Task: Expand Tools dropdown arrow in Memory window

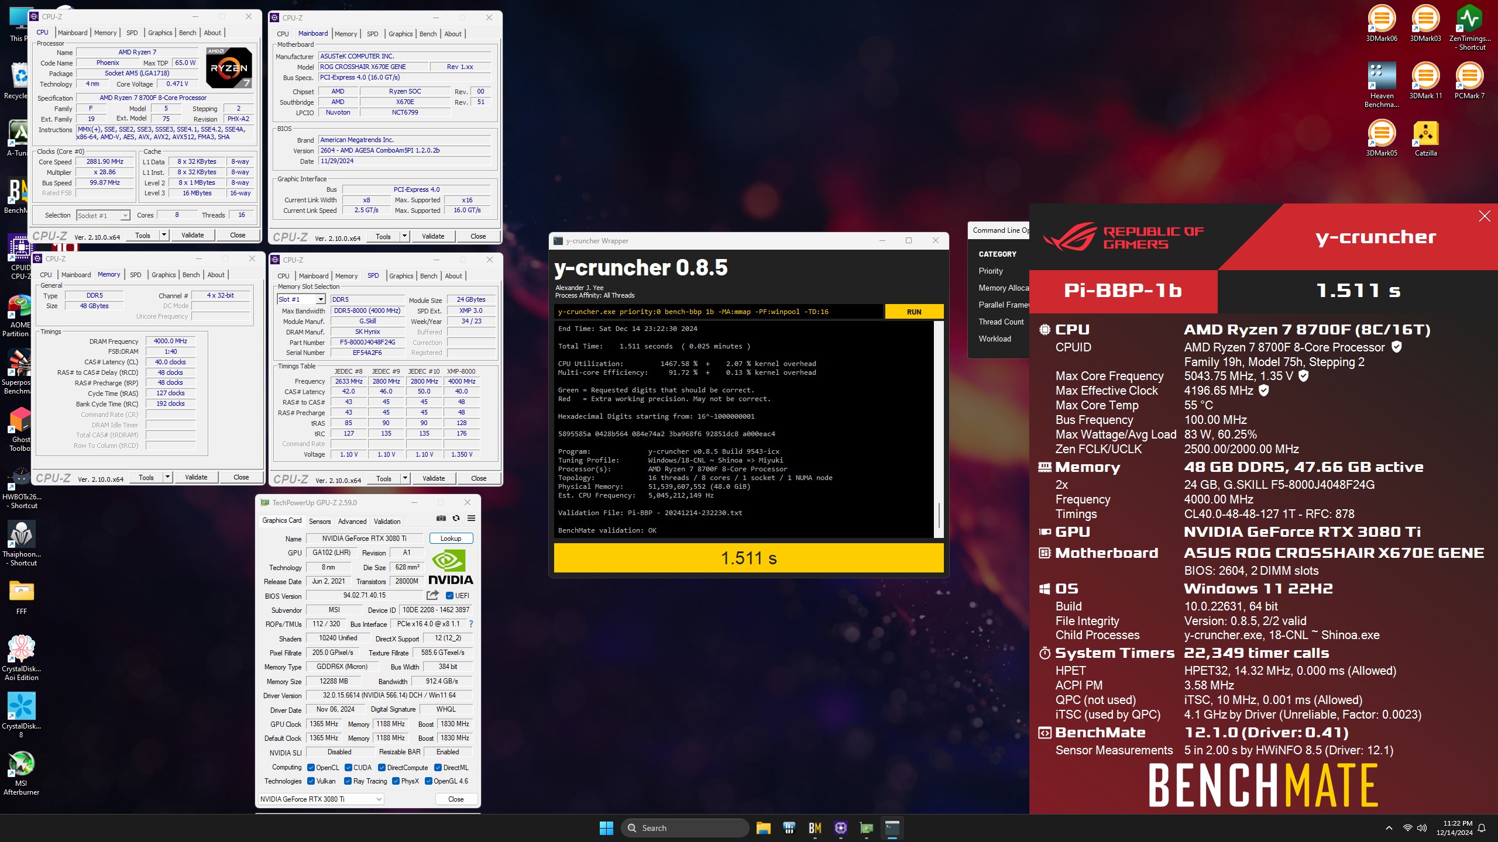Action: click(x=167, y=477)
